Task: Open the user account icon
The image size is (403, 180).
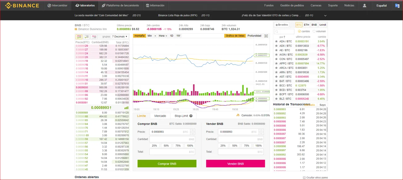Action: [x=365, y=5]
